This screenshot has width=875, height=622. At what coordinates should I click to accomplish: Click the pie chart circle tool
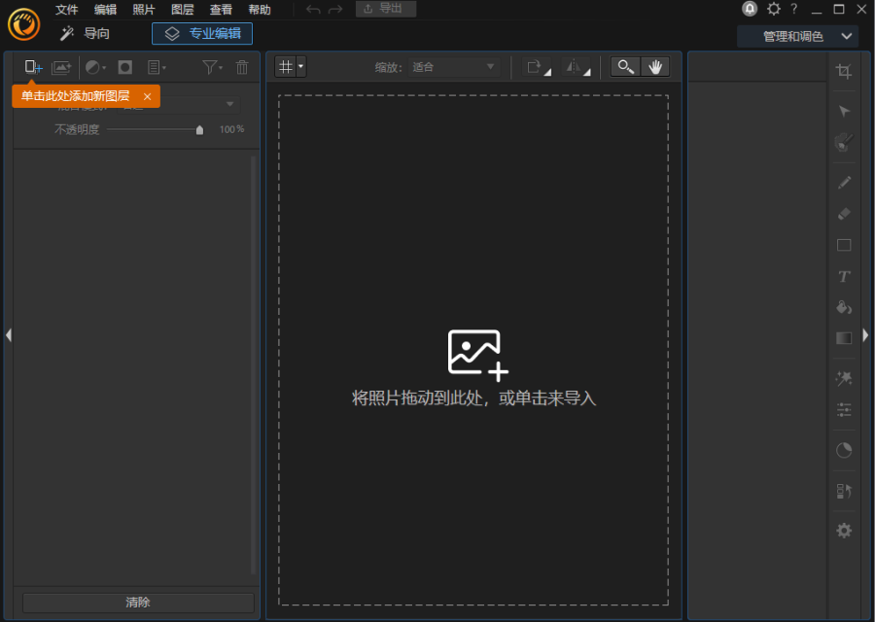[844, 450]
